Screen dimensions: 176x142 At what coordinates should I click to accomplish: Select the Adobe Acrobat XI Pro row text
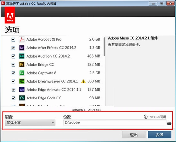tap(44, 39)
